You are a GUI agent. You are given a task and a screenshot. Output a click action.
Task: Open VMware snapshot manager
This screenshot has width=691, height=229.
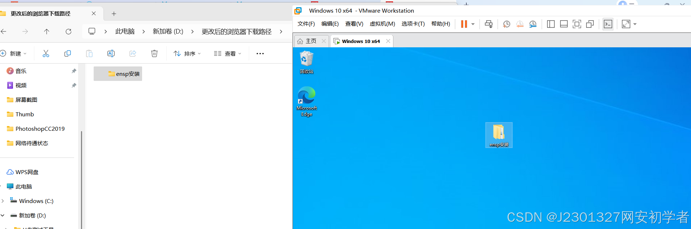point(533,24)
